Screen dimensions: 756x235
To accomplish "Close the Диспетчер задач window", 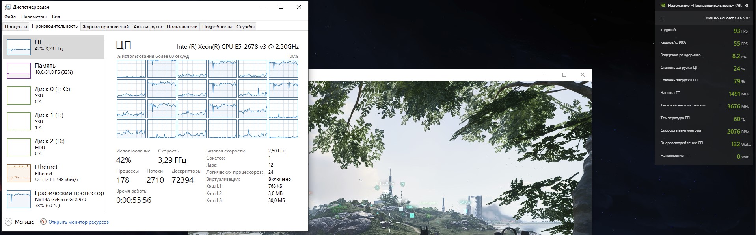I will (x=299, y=7).
